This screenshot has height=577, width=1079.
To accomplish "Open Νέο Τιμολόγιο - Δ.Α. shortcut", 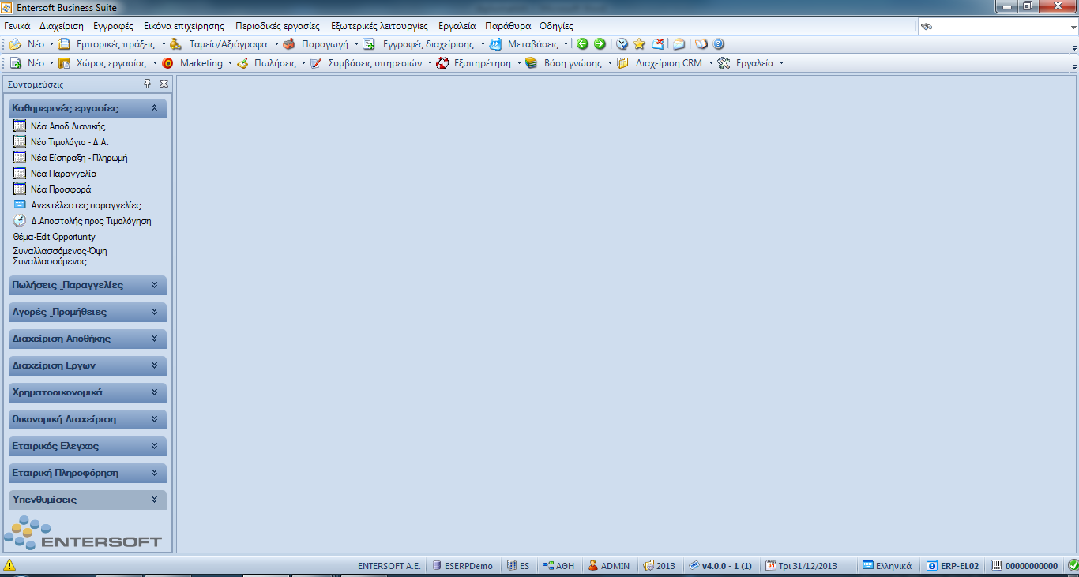I will [61, 142].
